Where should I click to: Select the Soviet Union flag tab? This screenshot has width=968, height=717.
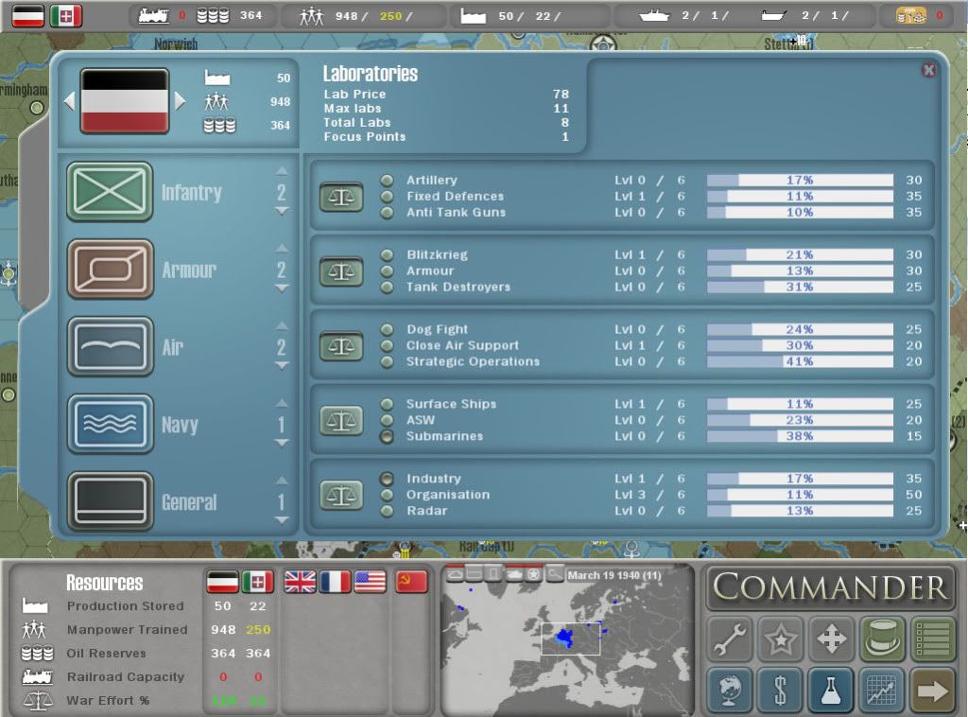411,582
